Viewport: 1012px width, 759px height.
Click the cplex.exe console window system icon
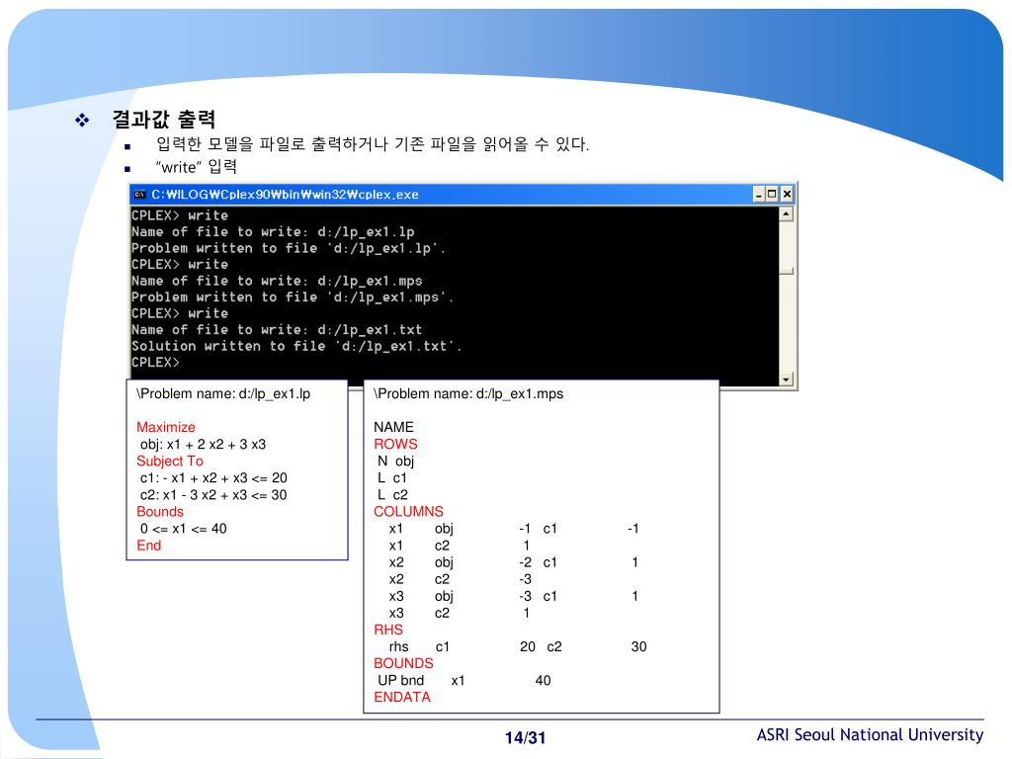[139, 195]
